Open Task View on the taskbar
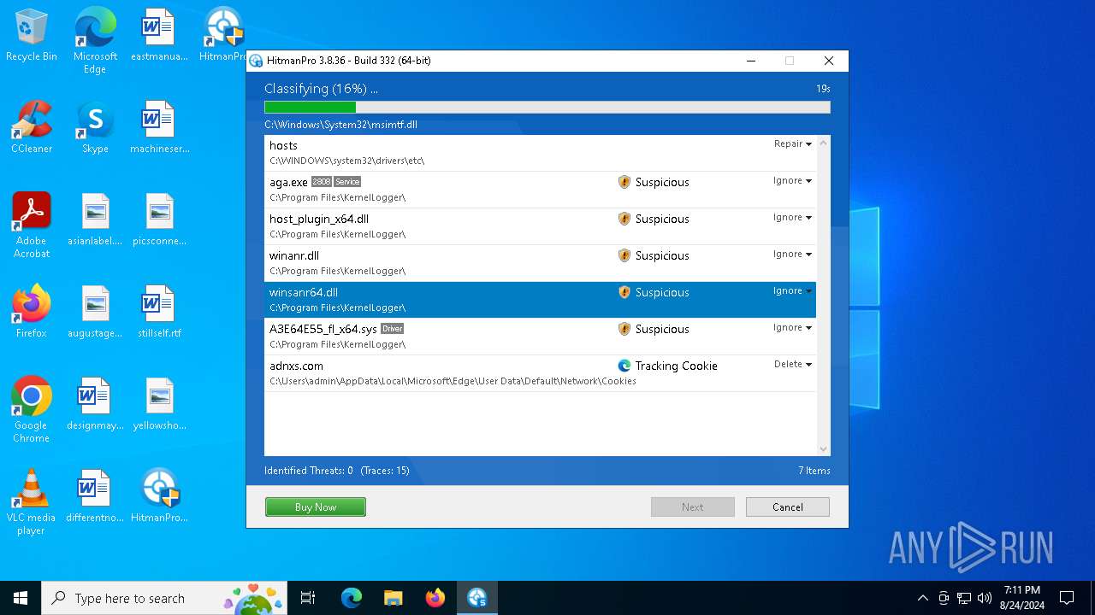 tap(308, 598)
